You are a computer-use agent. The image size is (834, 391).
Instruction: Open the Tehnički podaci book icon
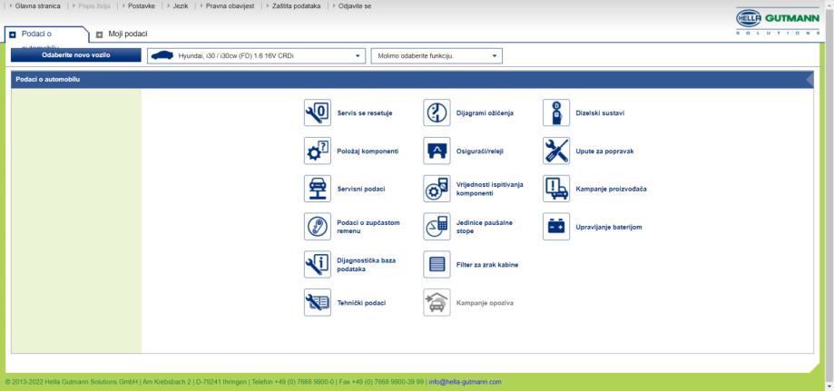[317, 302]
